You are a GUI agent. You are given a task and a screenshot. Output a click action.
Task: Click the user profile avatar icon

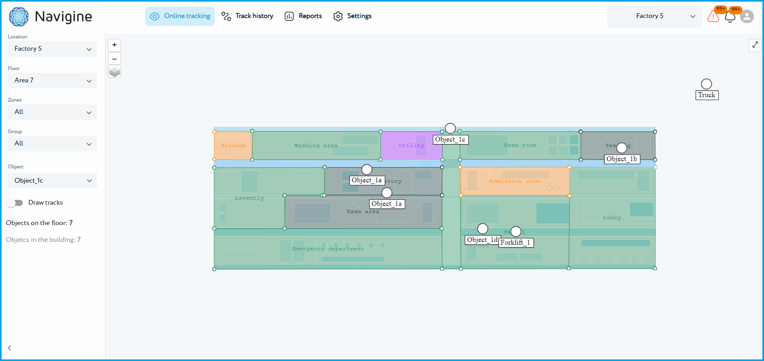[747, 16]
